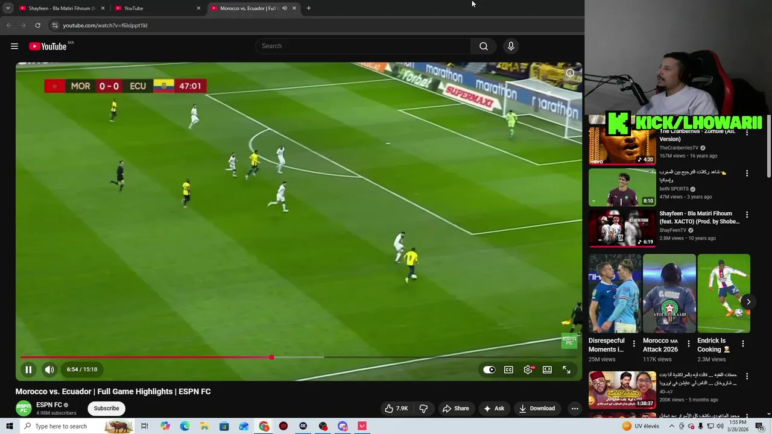Open the ESPN FC channel avatar
Image resolution: width=772 pixels, height=434 pixels.
(x=24, y=408)
